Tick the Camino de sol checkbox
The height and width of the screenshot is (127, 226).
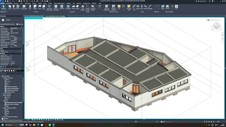point(11,47)
